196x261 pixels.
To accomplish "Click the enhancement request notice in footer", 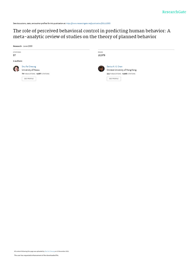I will 36,255.
